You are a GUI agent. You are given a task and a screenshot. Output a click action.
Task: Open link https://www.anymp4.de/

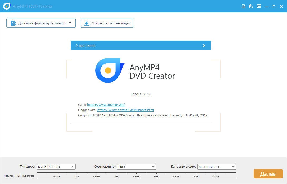[106, 105]
